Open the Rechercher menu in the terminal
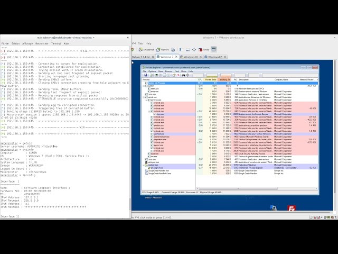338x254 pixels. (42, 43)
